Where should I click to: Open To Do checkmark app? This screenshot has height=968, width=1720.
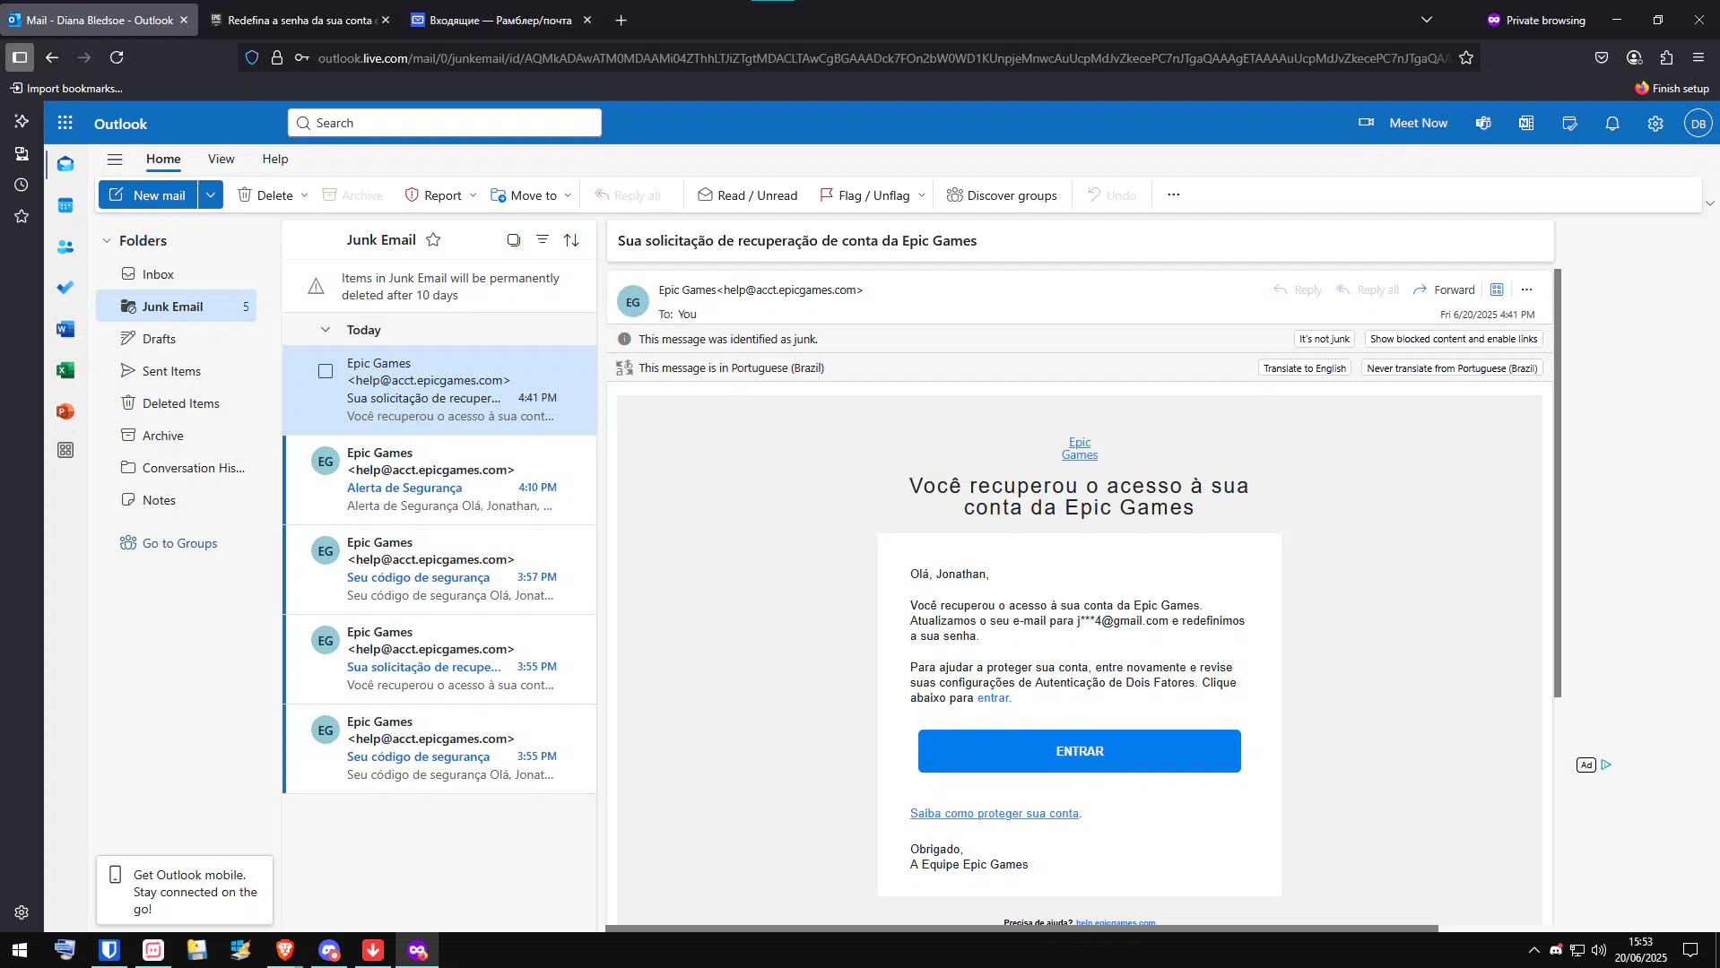[x=65, y=288]
